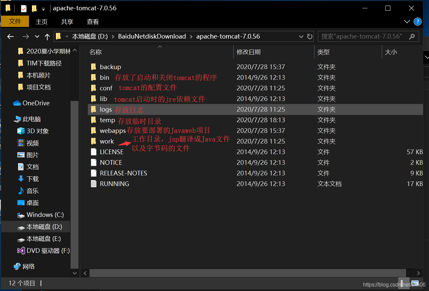
Task: Click BaiduNetdiskDownload in address path
Action: (152, 37)
